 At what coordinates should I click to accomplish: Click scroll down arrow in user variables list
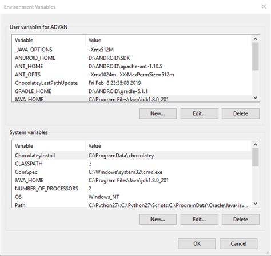click(x=256, y=97)
